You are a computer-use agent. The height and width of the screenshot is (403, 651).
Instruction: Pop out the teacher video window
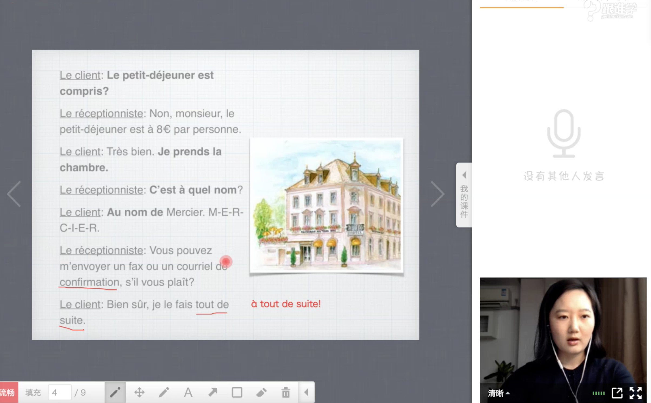617,393
